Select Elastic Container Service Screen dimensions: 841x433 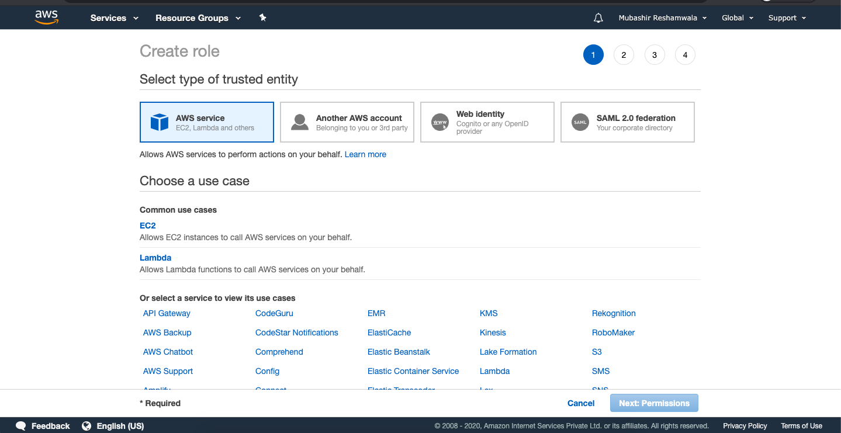click(x=413, y=371)
